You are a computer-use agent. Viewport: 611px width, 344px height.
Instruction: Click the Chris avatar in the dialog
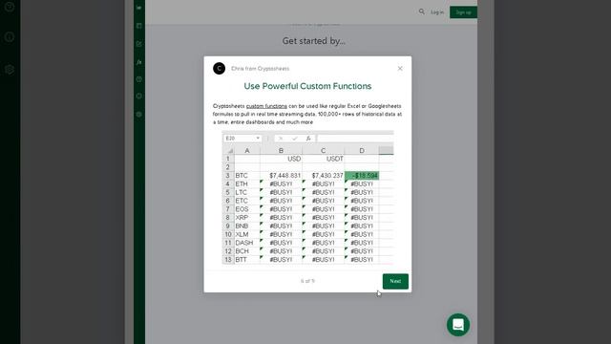coord(219,68)
